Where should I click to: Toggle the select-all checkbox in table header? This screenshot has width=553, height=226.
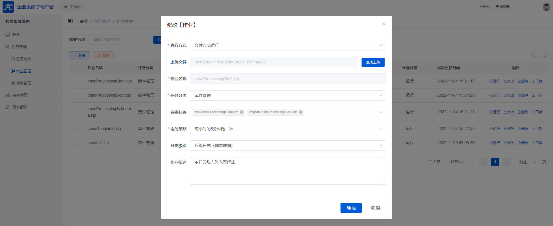point(77,68)
